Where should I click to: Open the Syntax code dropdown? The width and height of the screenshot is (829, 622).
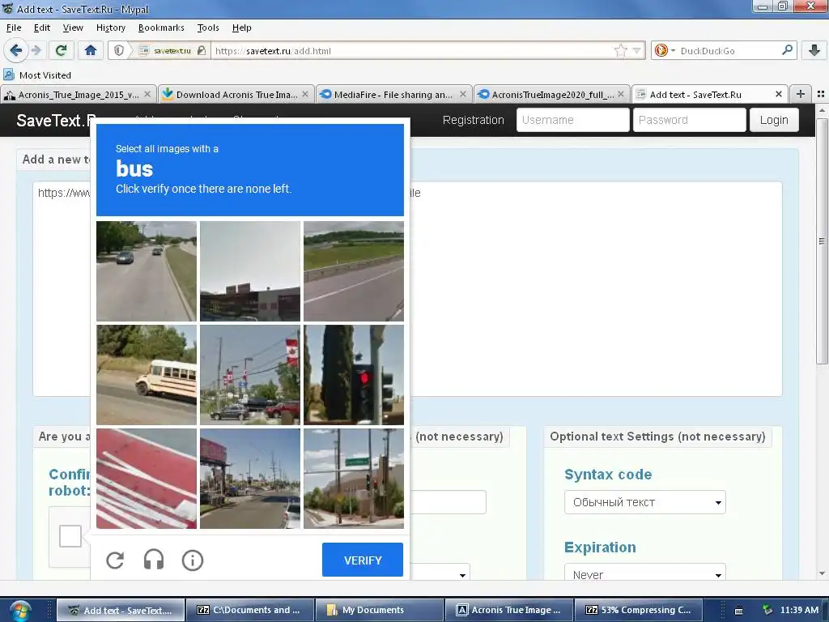645,502
